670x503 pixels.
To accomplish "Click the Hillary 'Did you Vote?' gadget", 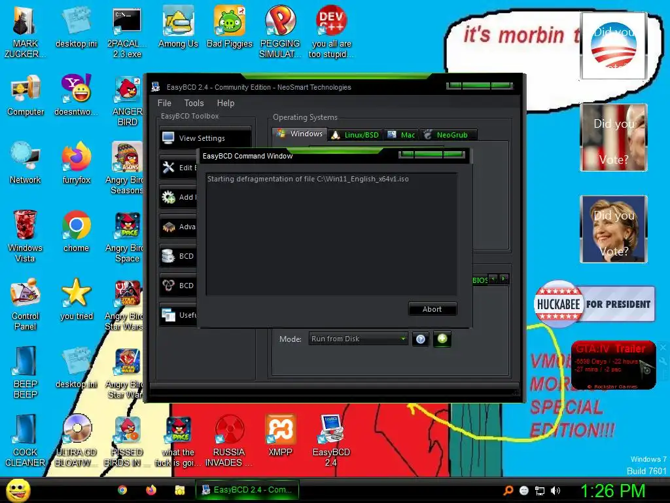I will 614,229.
